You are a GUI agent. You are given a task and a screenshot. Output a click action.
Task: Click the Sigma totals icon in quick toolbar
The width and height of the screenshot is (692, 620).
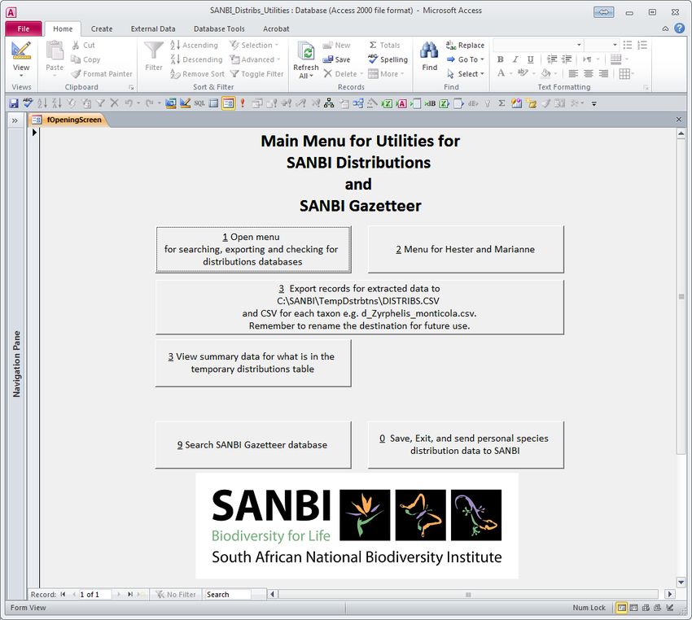click(501, 103)
